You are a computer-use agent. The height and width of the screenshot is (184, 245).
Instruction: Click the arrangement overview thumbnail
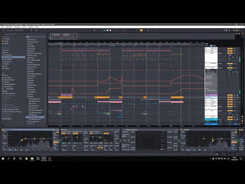[63, 36]
